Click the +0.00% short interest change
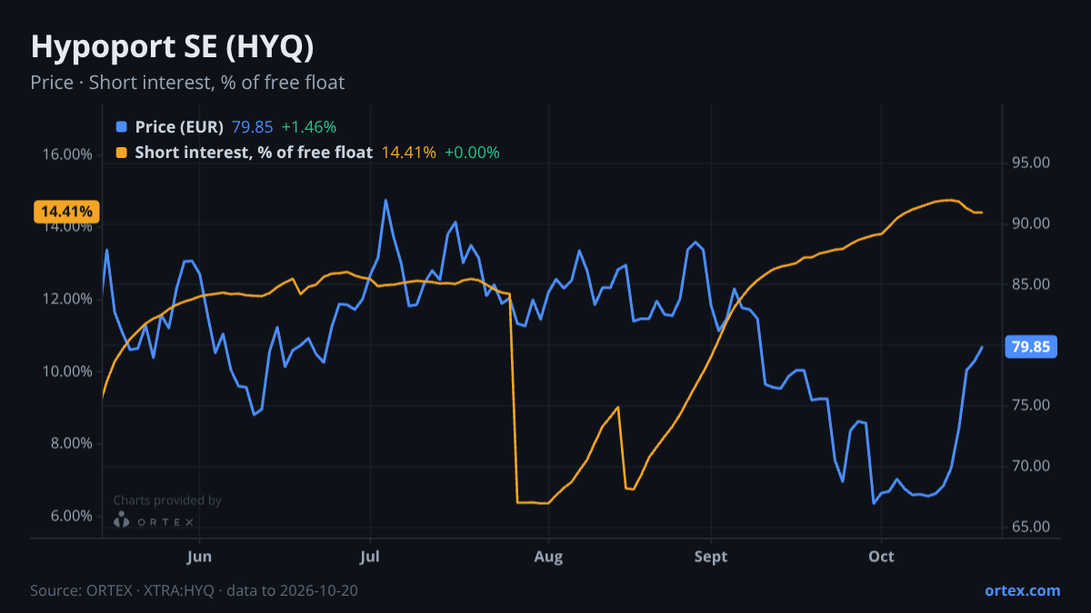 (472, 153)
